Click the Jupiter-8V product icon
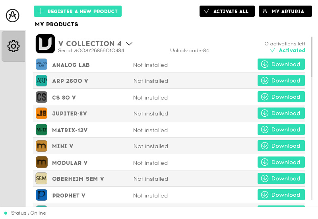 pos(42,113)
